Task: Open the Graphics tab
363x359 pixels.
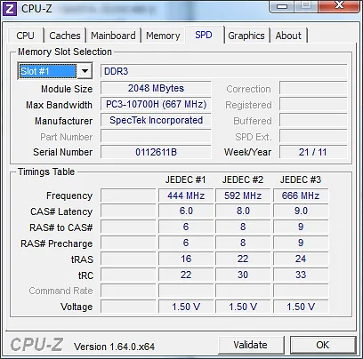Action: click(x=246, y=36)
